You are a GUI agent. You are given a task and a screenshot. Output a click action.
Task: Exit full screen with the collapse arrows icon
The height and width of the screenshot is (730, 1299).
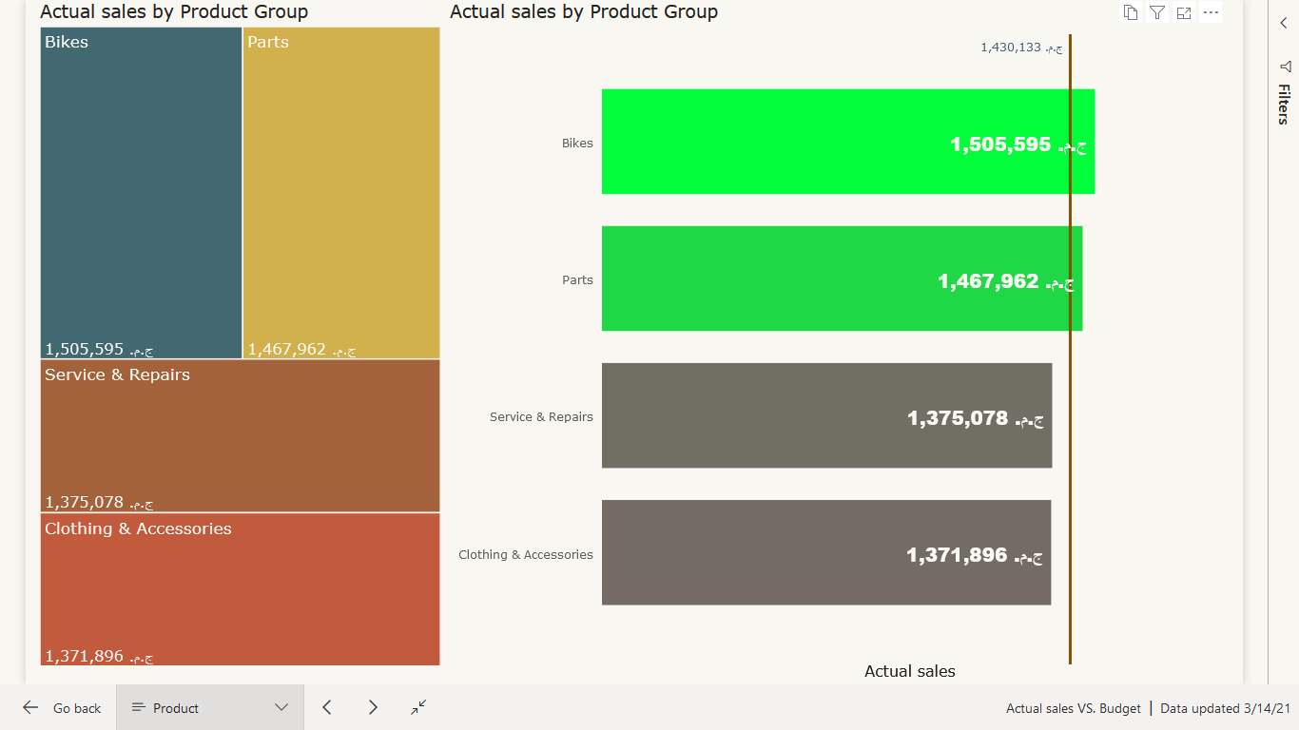coord(418,707)
